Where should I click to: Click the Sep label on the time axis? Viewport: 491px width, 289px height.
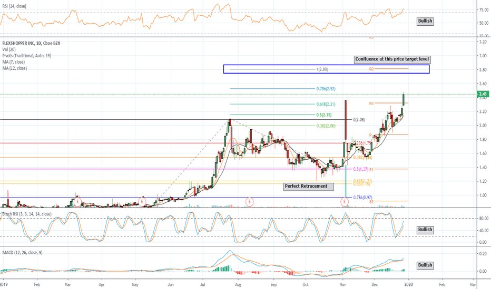point(273,285)
